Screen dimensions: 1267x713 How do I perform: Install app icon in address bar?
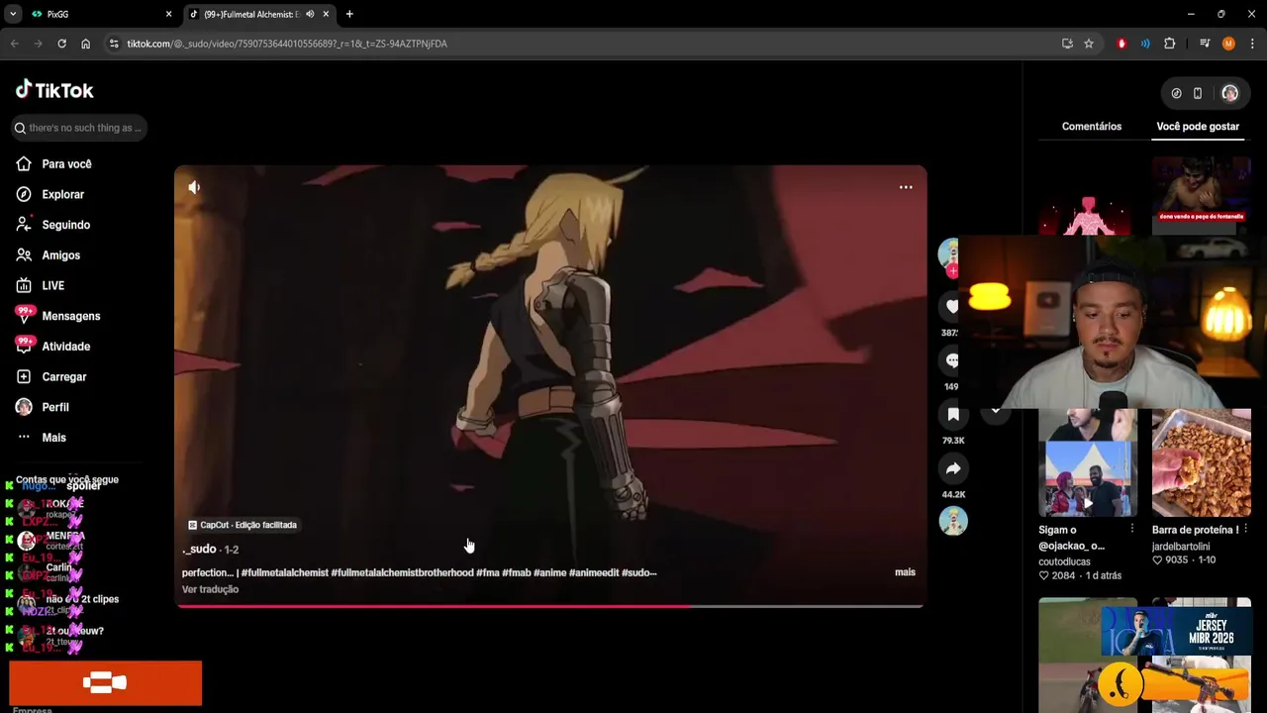[1067, 44]
